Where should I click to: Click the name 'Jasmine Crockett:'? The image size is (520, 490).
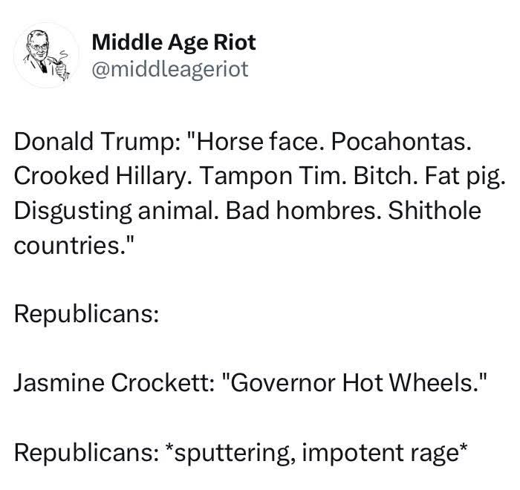tap(114, 382)
